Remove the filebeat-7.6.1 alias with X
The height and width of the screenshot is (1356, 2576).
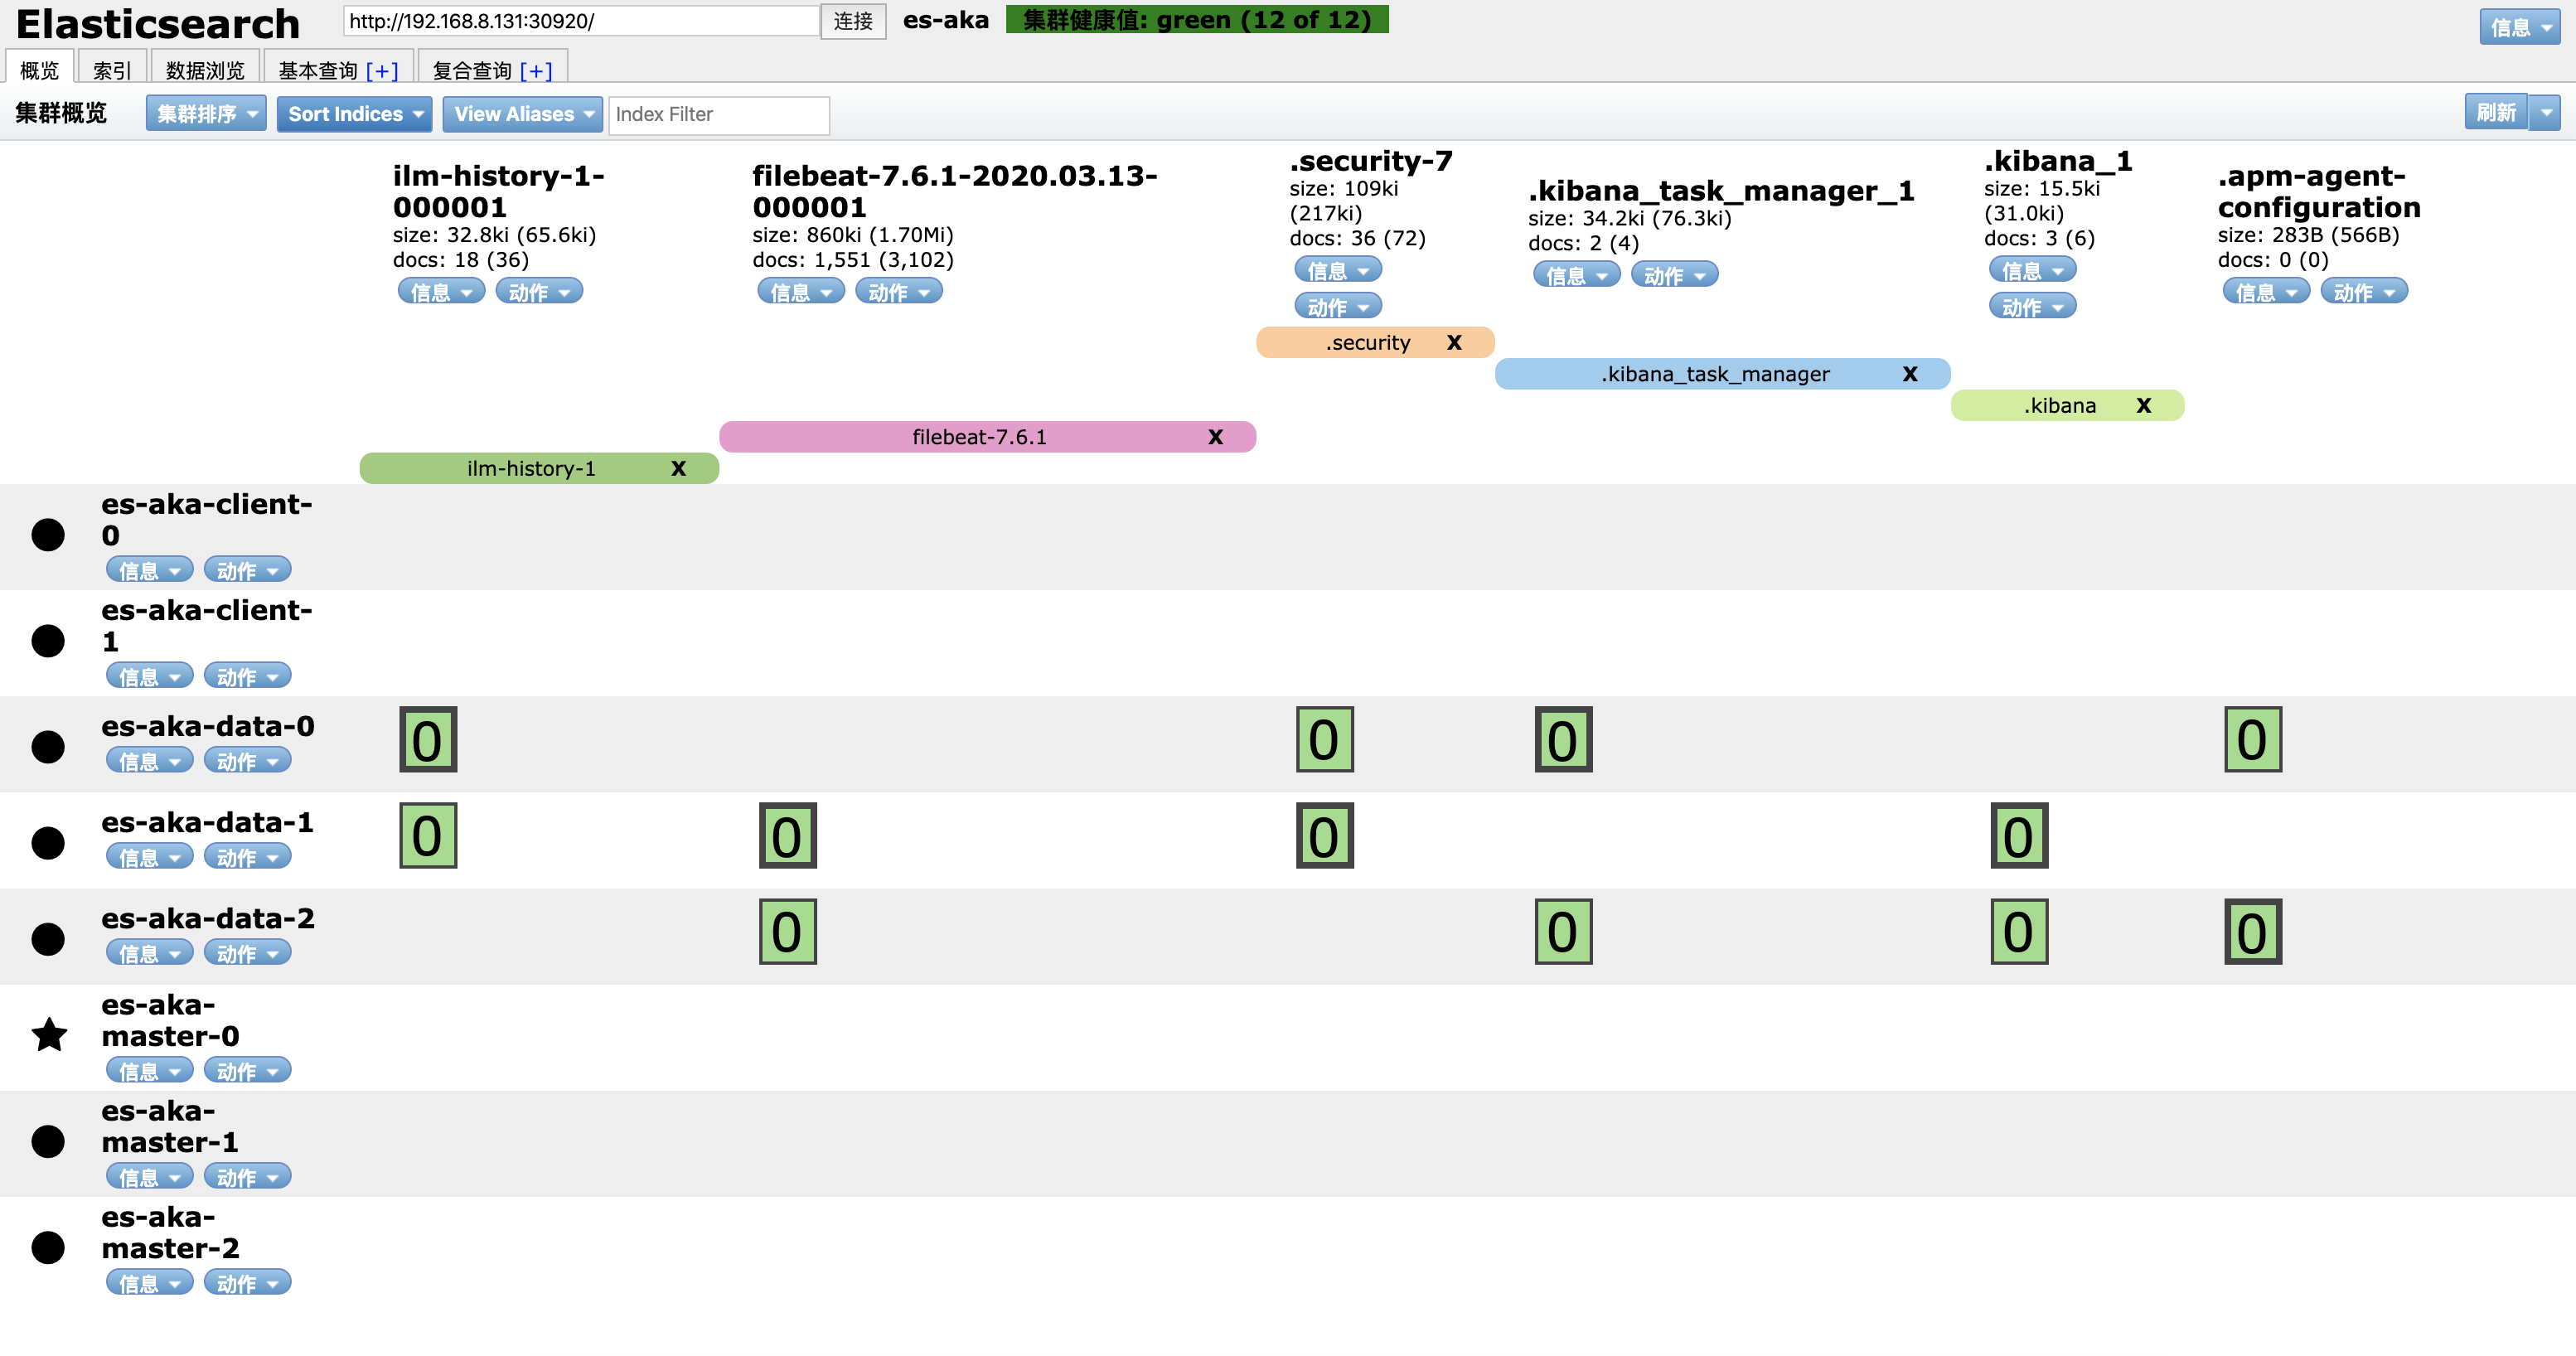point(1215,437)
